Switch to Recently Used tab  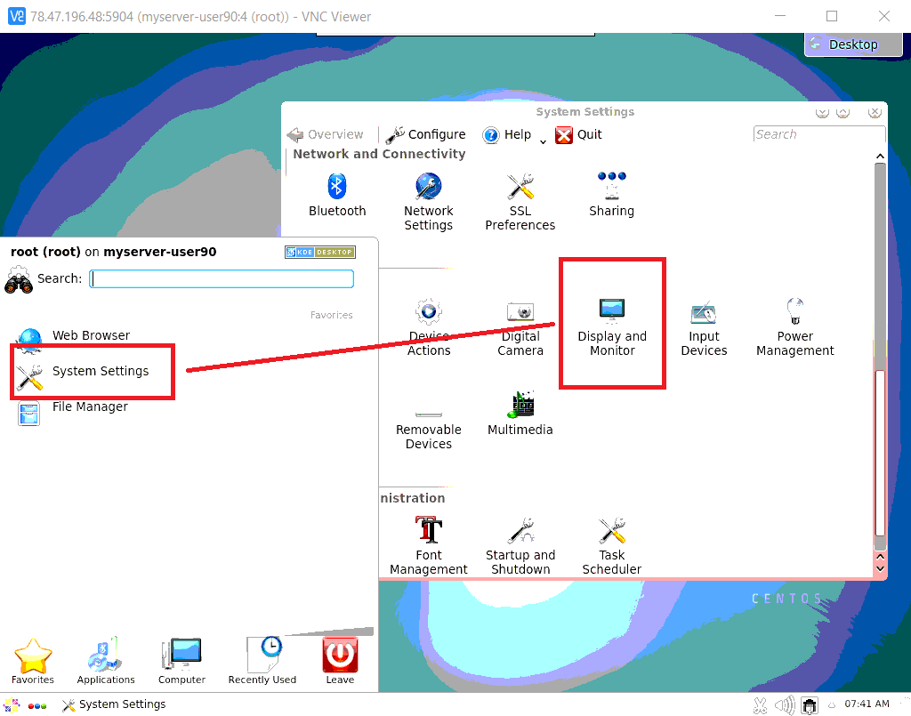(x=262, y=660)
